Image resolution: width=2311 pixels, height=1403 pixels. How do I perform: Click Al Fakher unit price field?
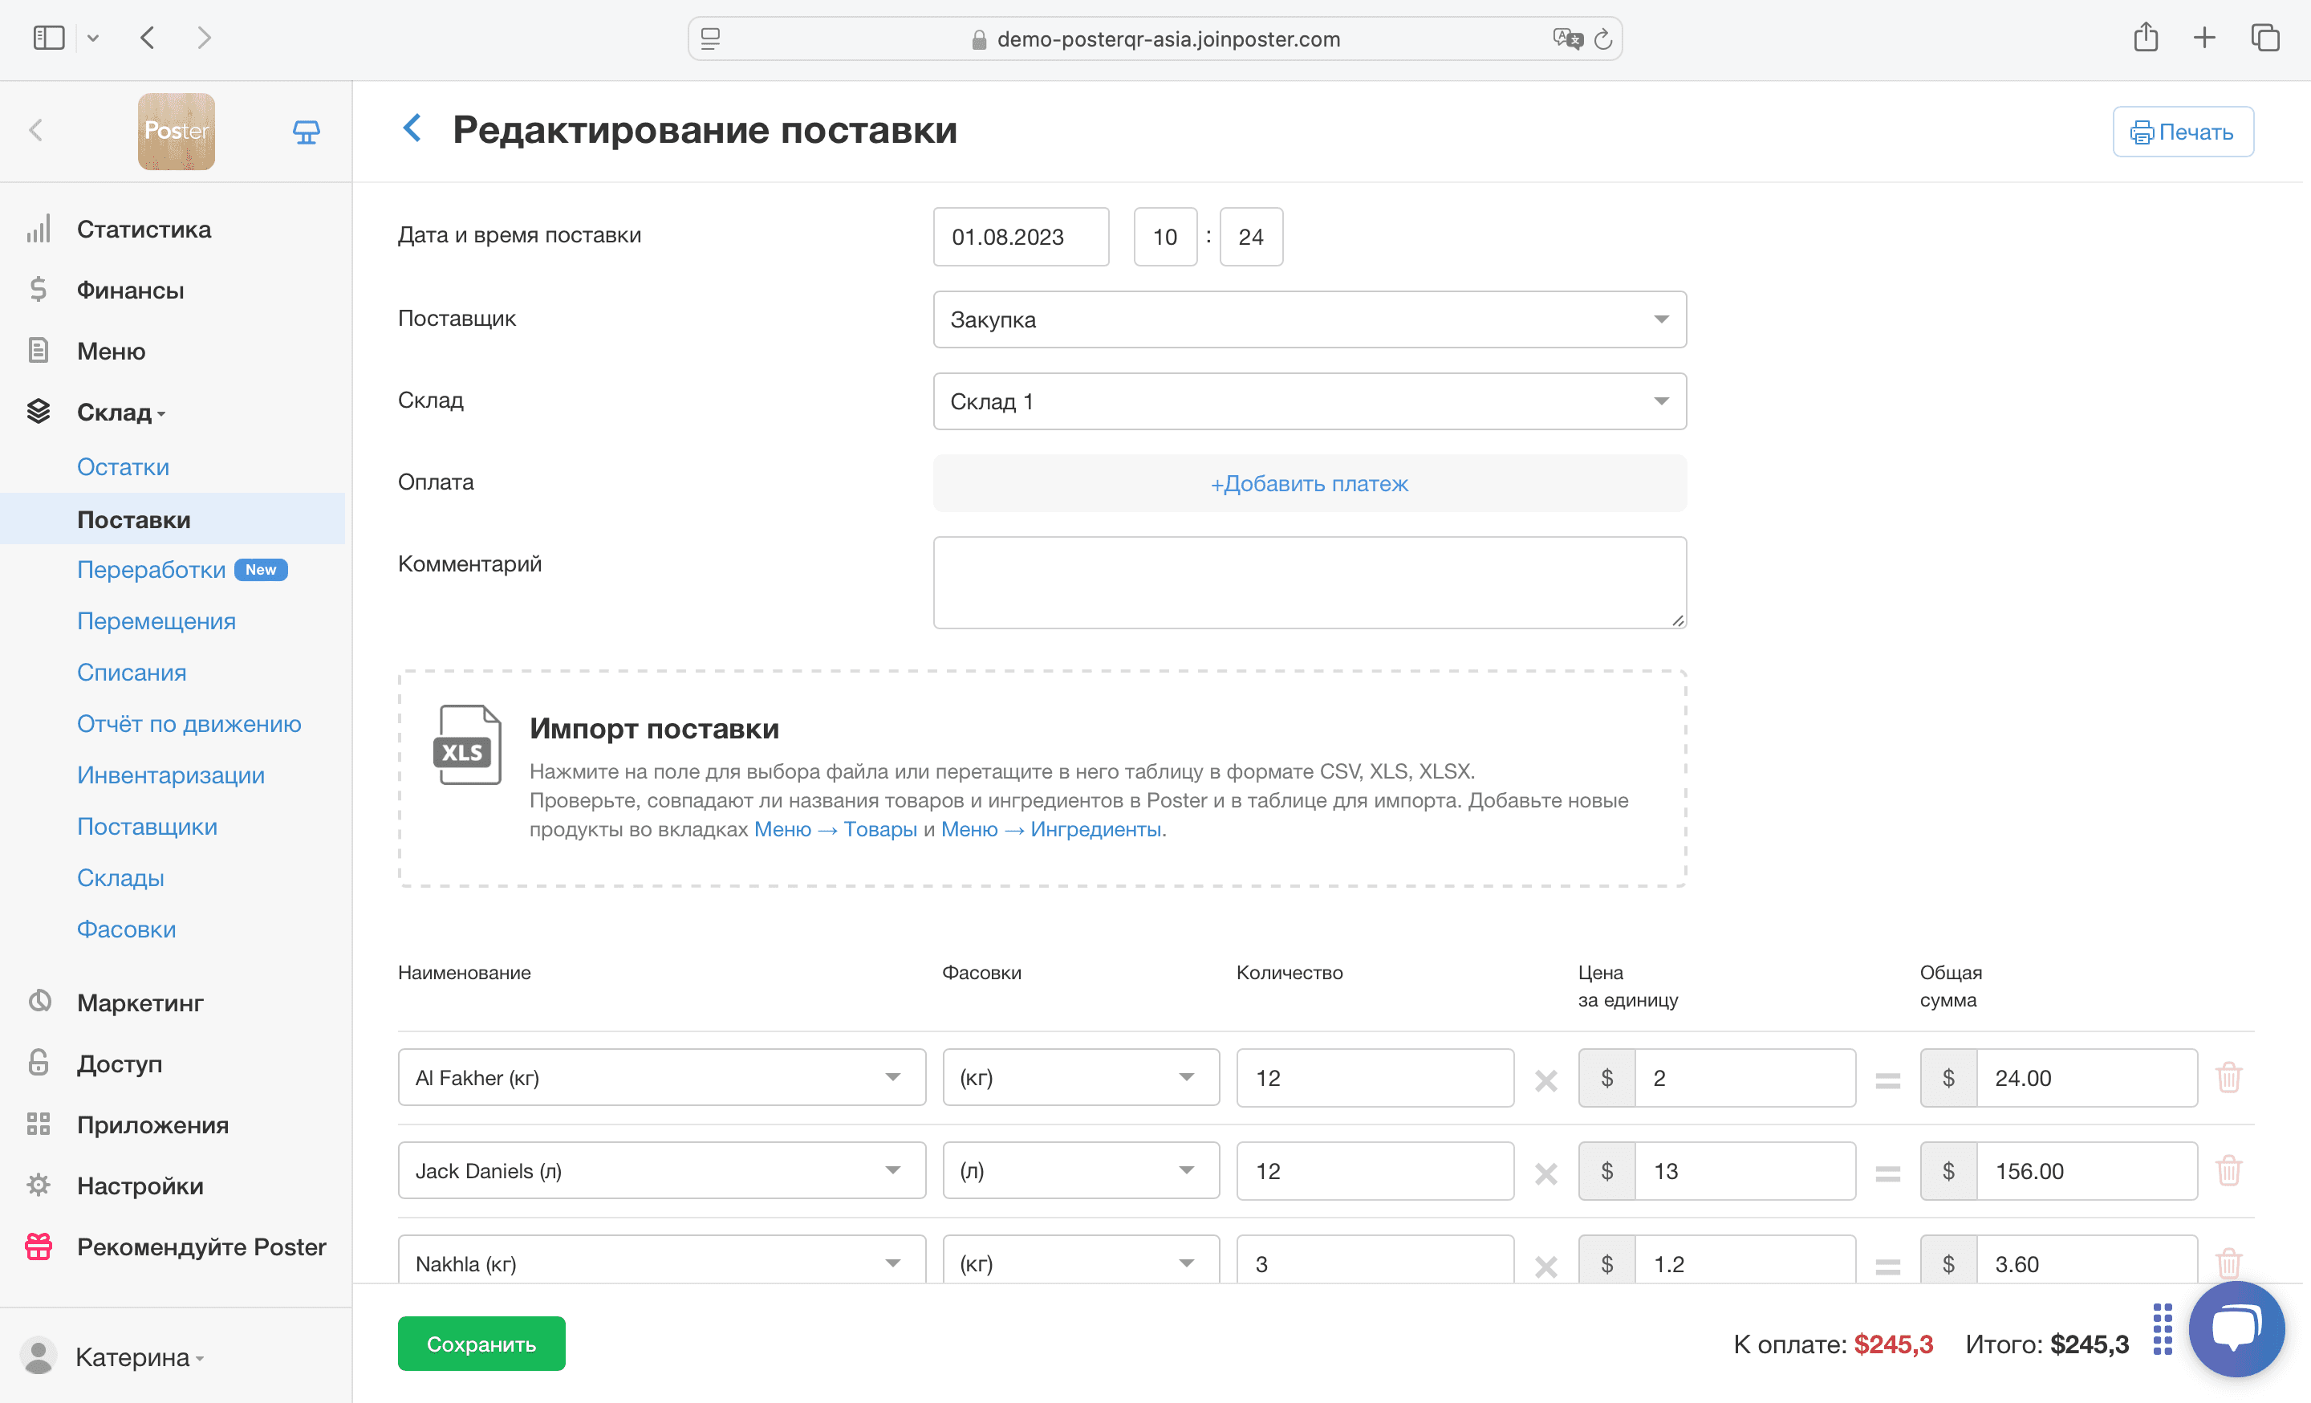click(x=1744, y=1078)
